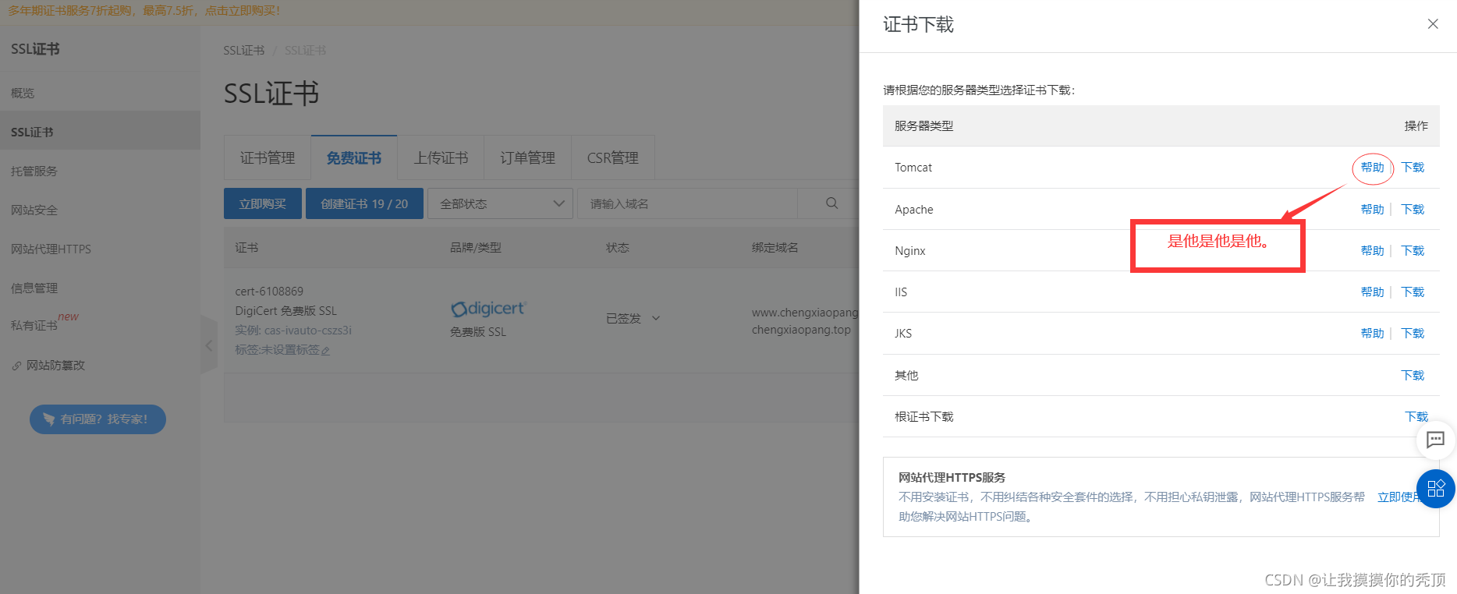The width and height of the screenshot is (1457, 594).
Task: Click the search magnifier icon
Action: click(x=832, y=203)
